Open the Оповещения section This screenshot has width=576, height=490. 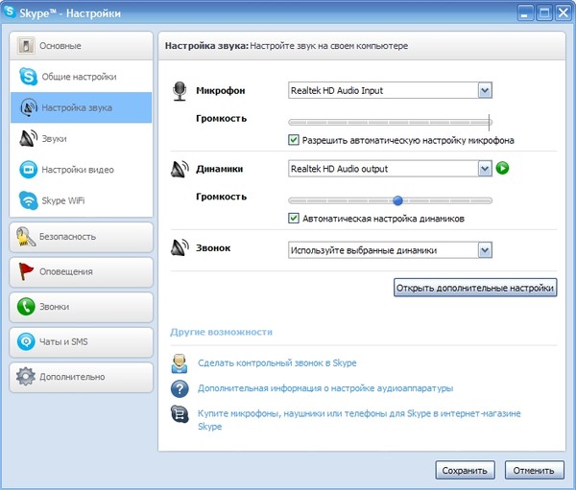[x=82, y=271]
